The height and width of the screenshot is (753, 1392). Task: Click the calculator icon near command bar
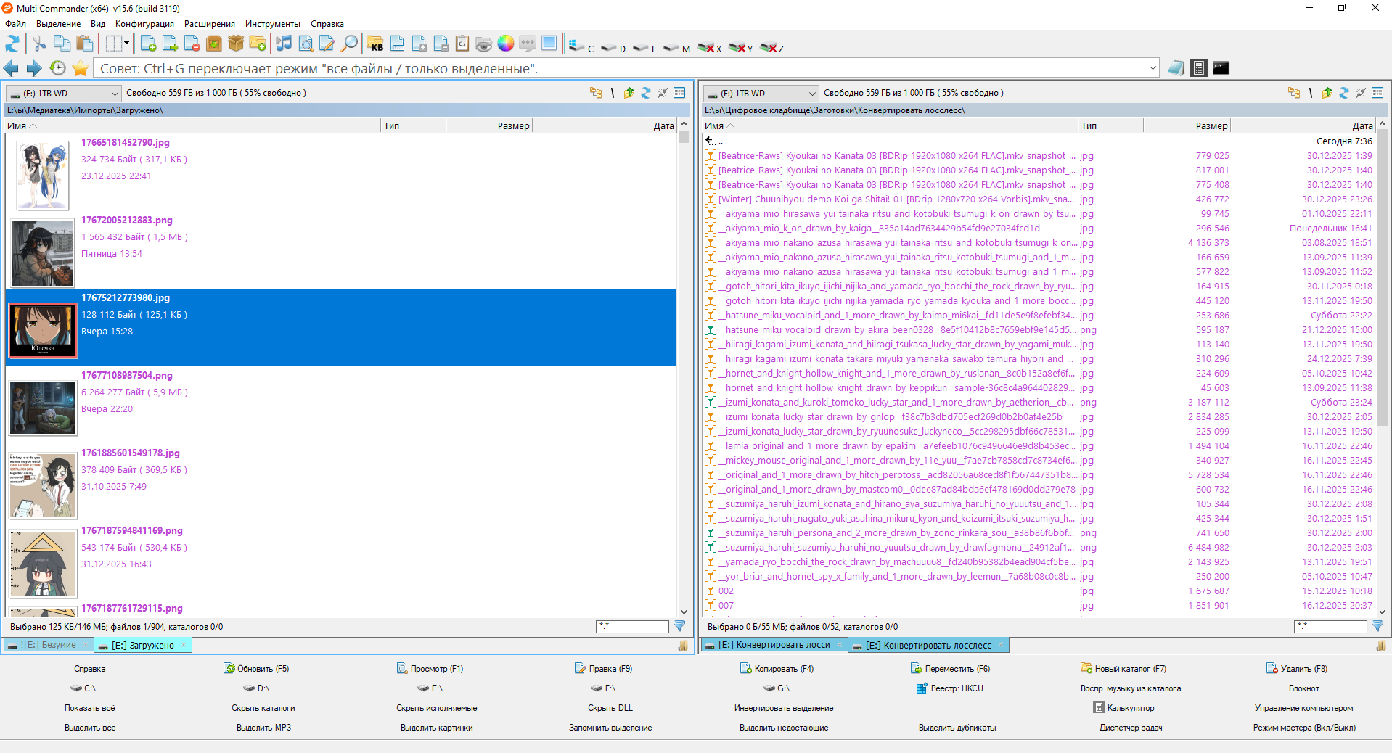point(1199,68)
